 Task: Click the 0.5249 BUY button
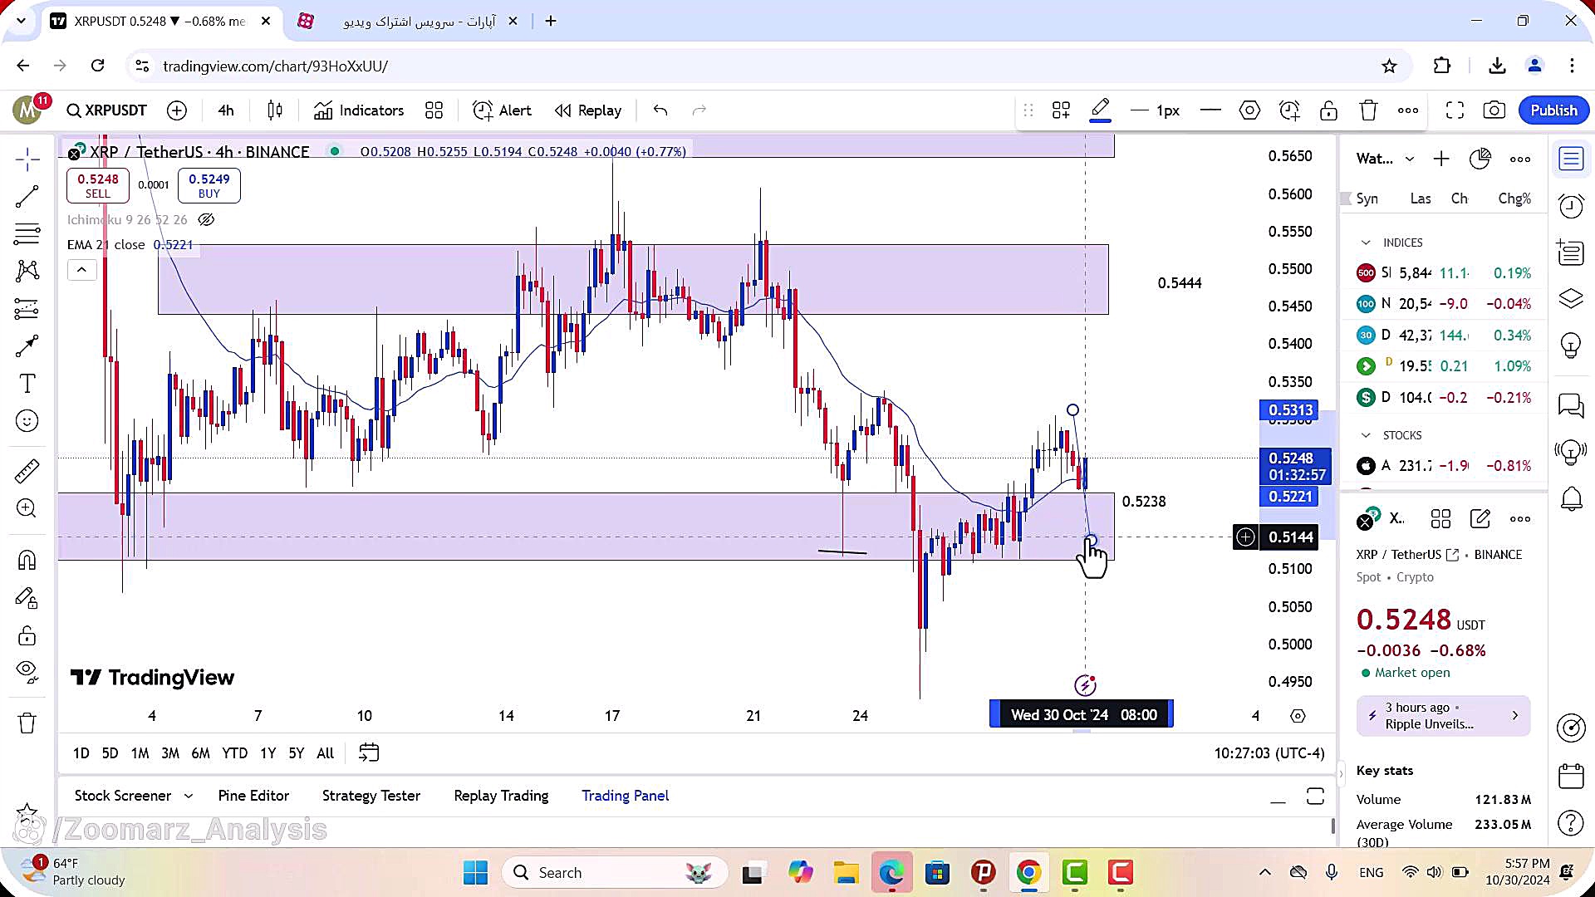(x=209, y=185)
